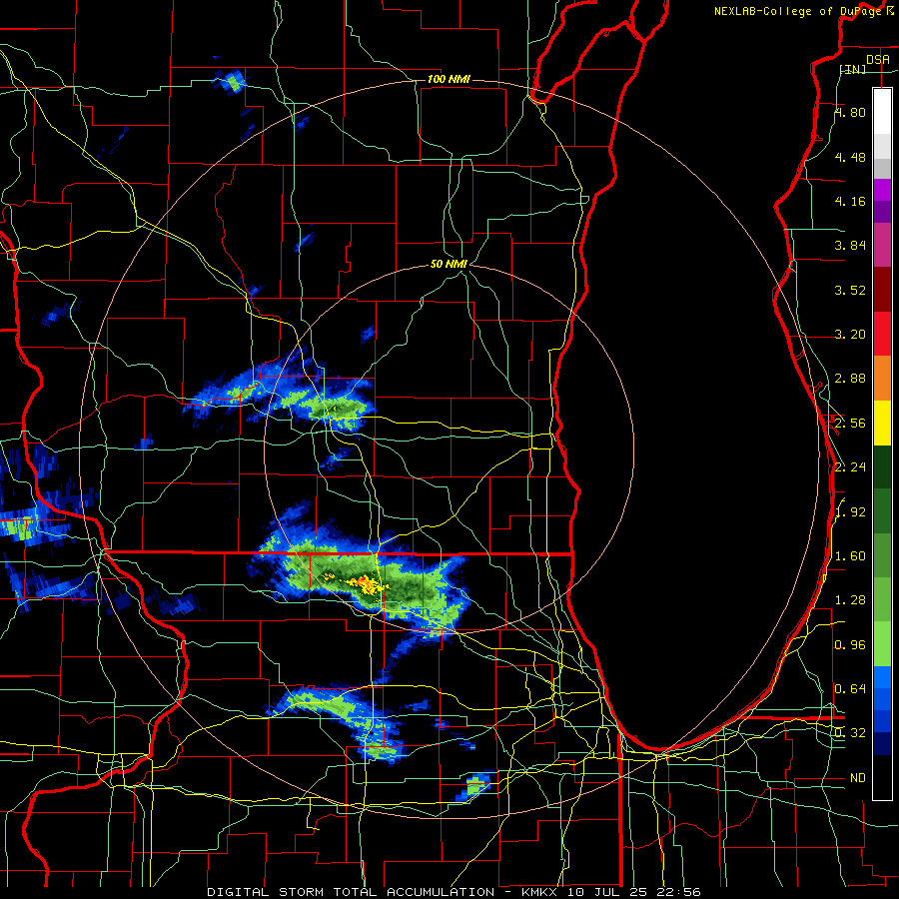Pick the light green swatch near 0.96
Screen dimensions: 899x899
[x=882, y=644]
